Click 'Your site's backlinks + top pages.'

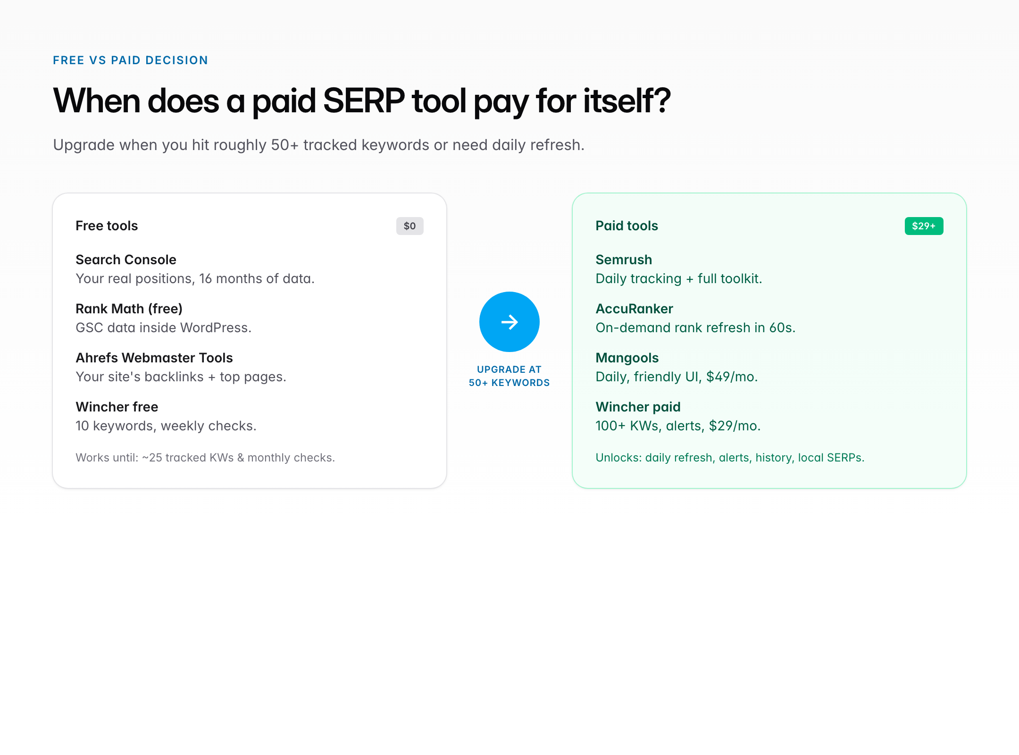pos(181,377)
